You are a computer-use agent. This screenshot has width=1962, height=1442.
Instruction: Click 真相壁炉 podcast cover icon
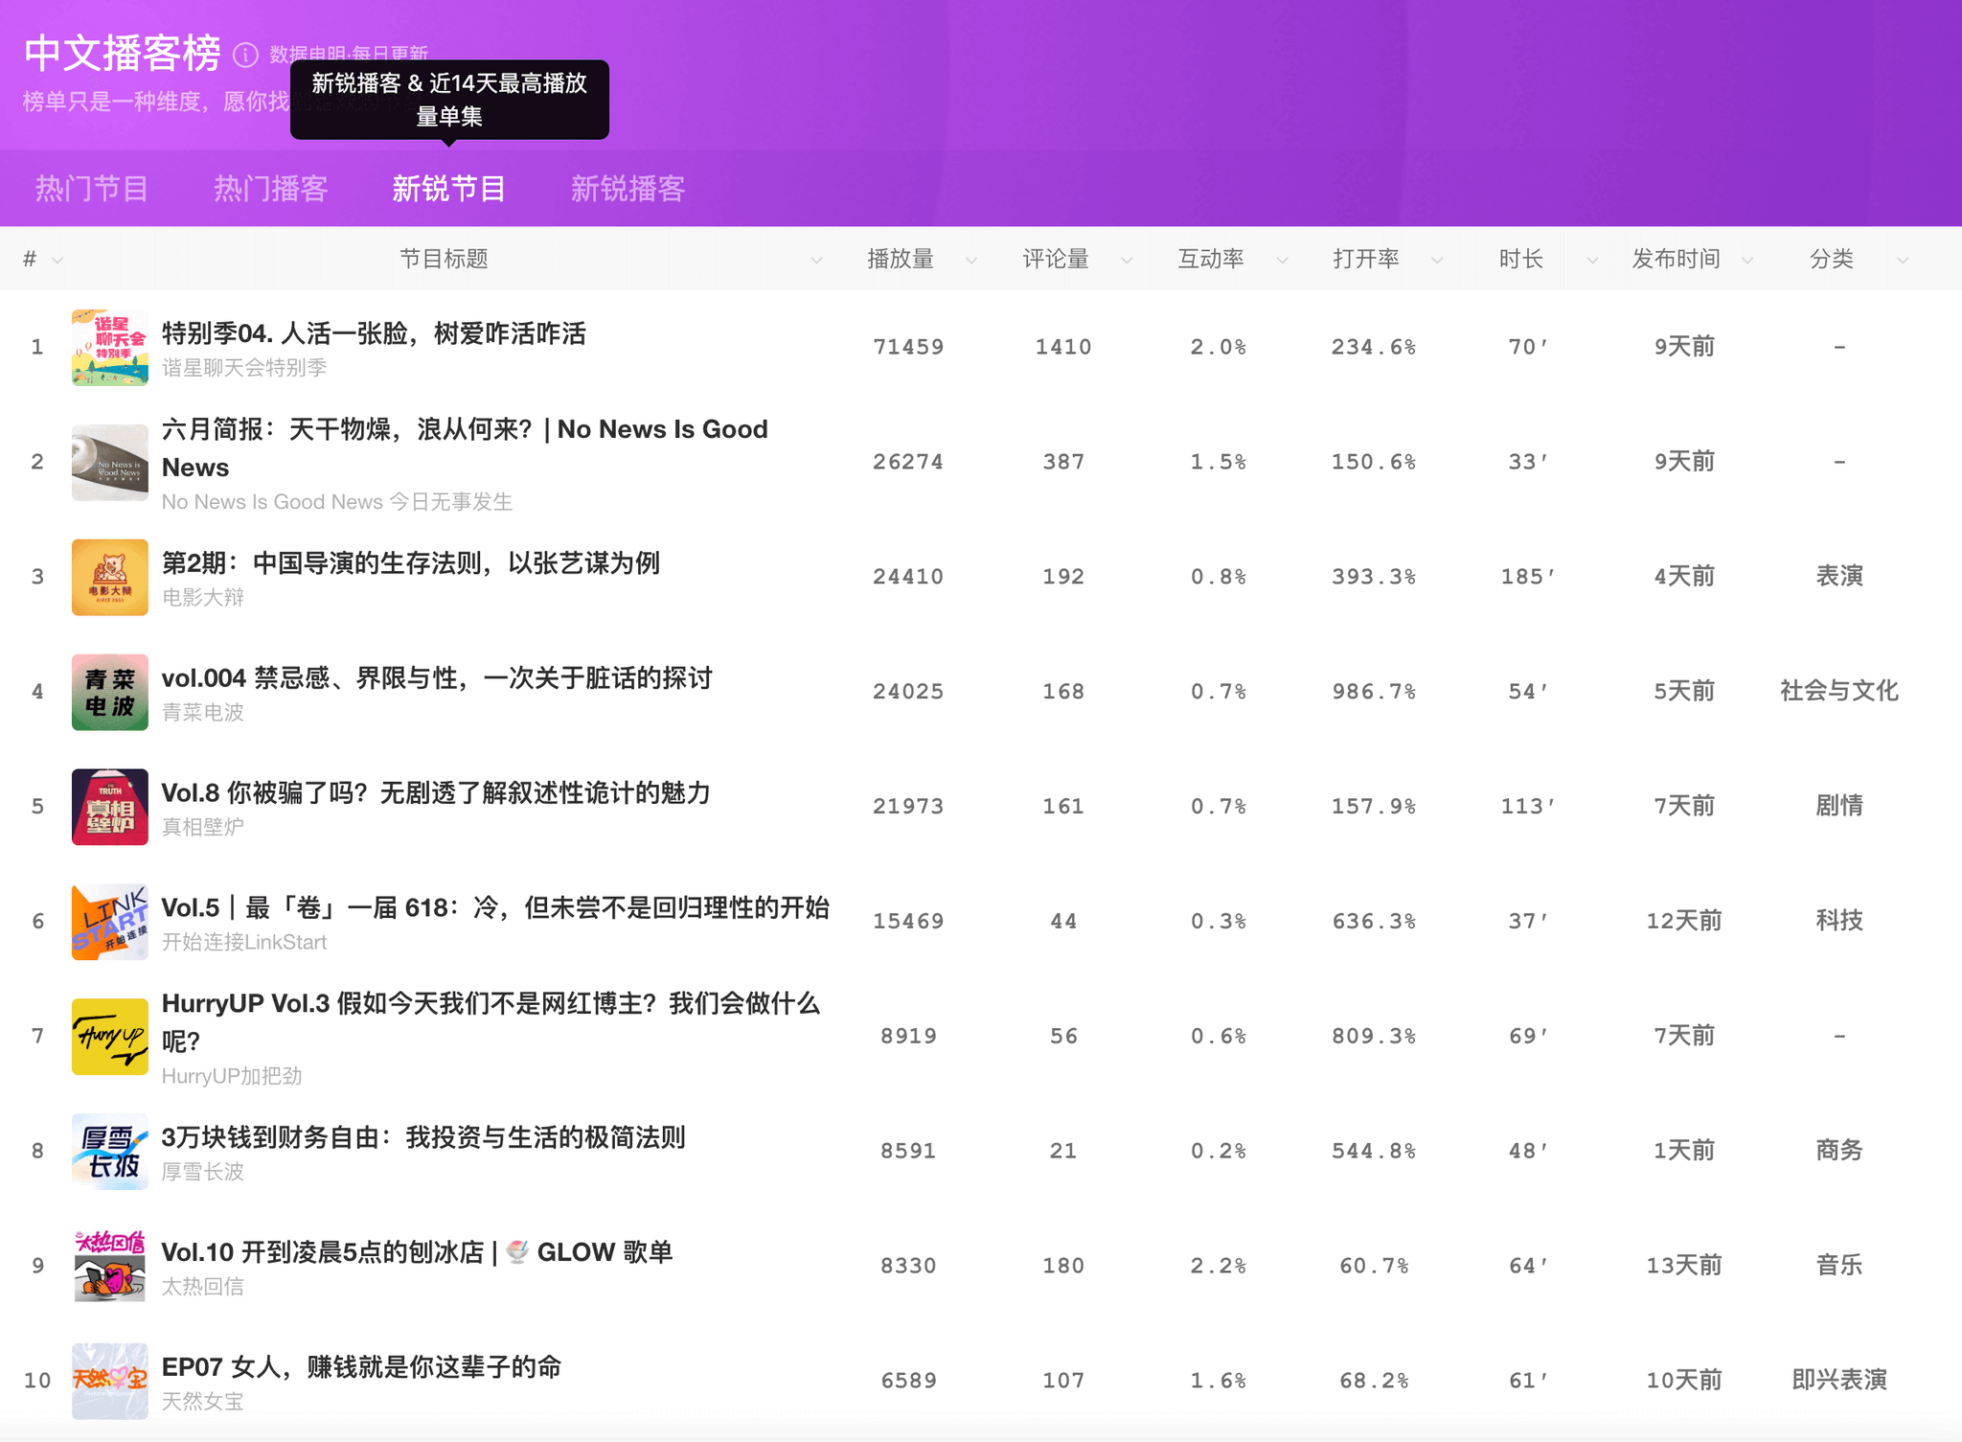[110, 808]
